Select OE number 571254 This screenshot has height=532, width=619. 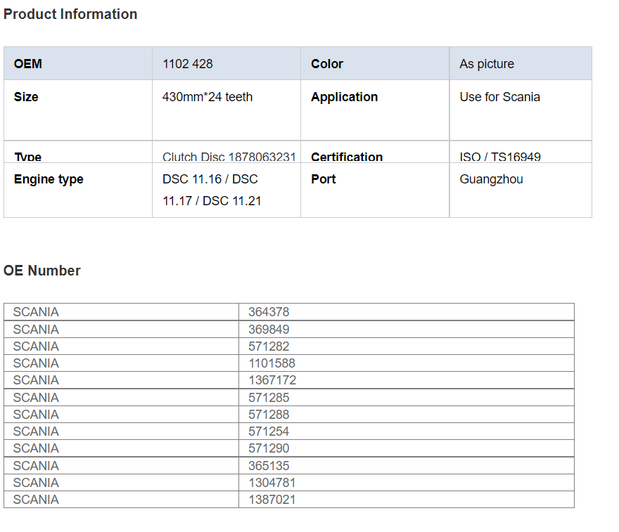pos(269,432)
